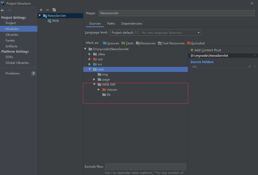This screenshot has height=175, width=258.
Task: Switch to the Dependencies tab
Action: pyautogui.click(x=132, y=24)
